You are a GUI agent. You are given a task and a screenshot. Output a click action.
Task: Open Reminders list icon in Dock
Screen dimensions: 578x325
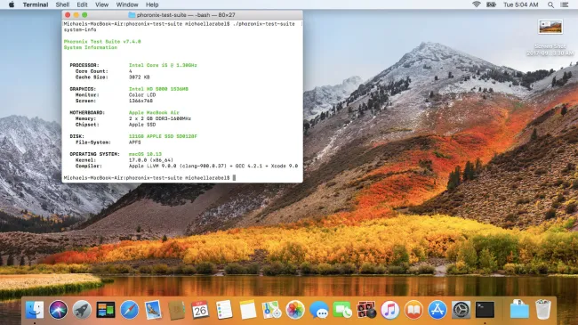point(224,310)
